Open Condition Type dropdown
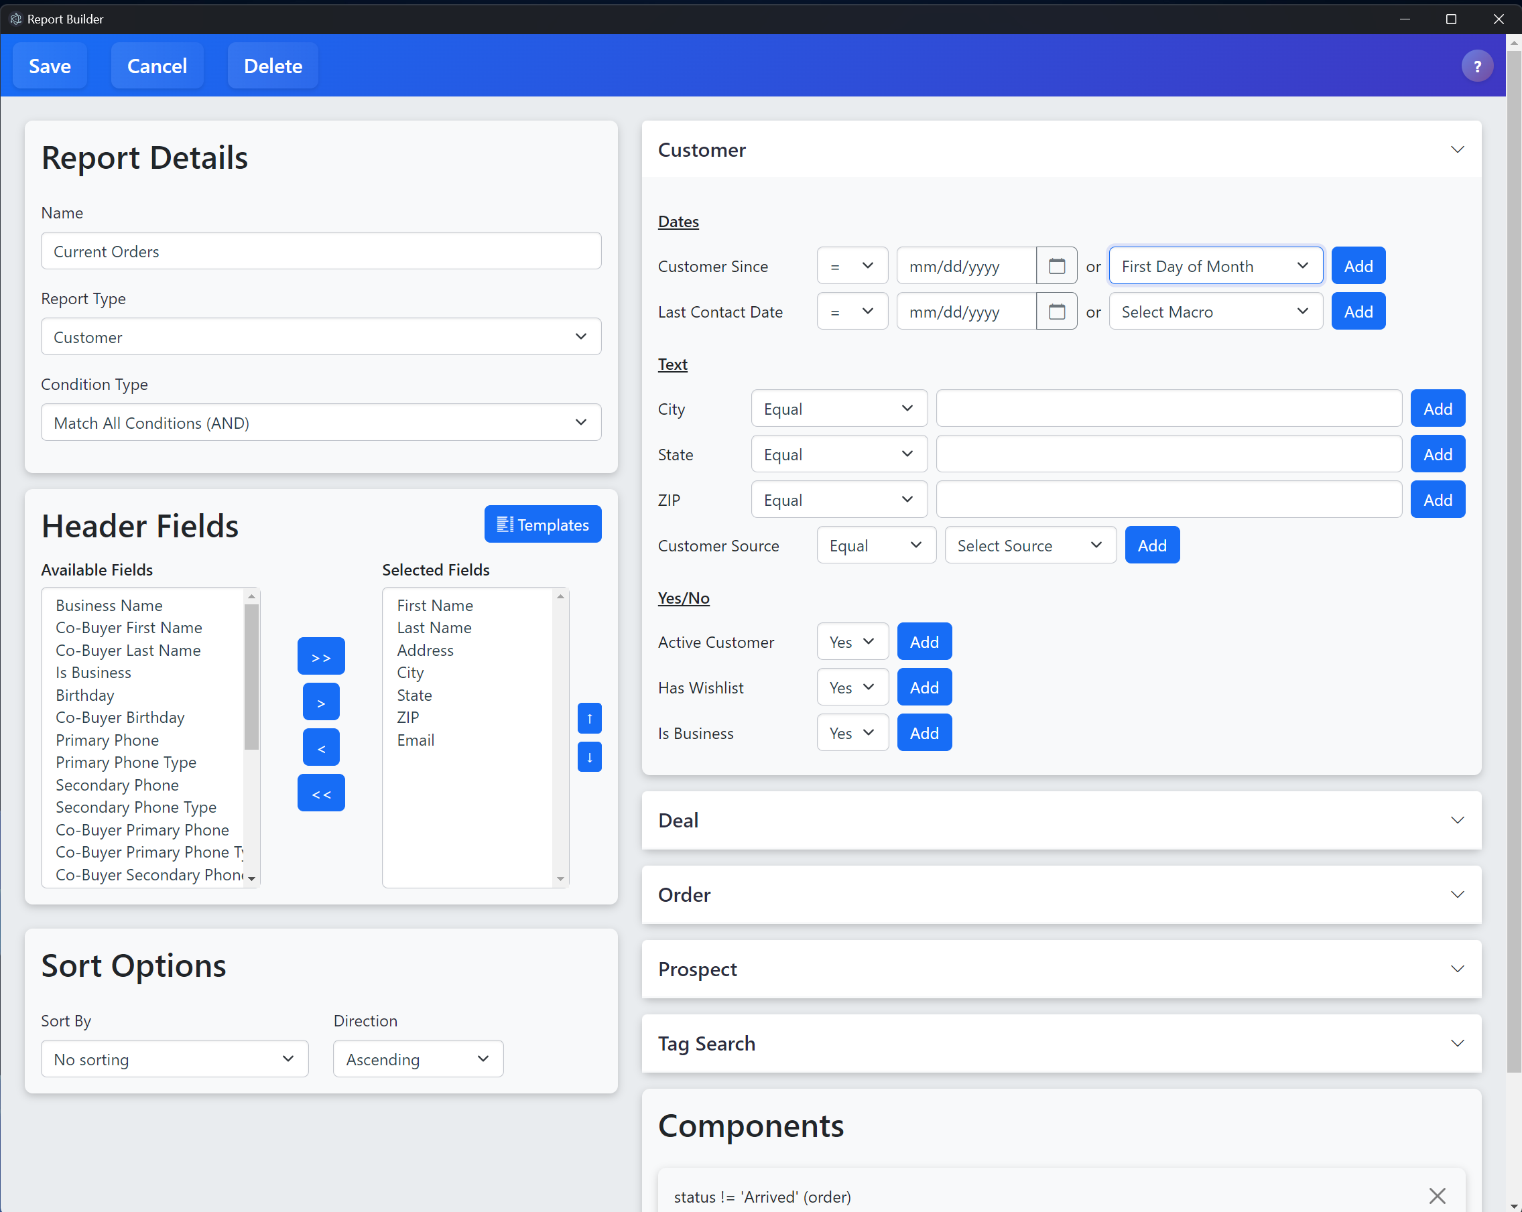The height and width of the screenshot is (1212, 1522). pos(320,422)
